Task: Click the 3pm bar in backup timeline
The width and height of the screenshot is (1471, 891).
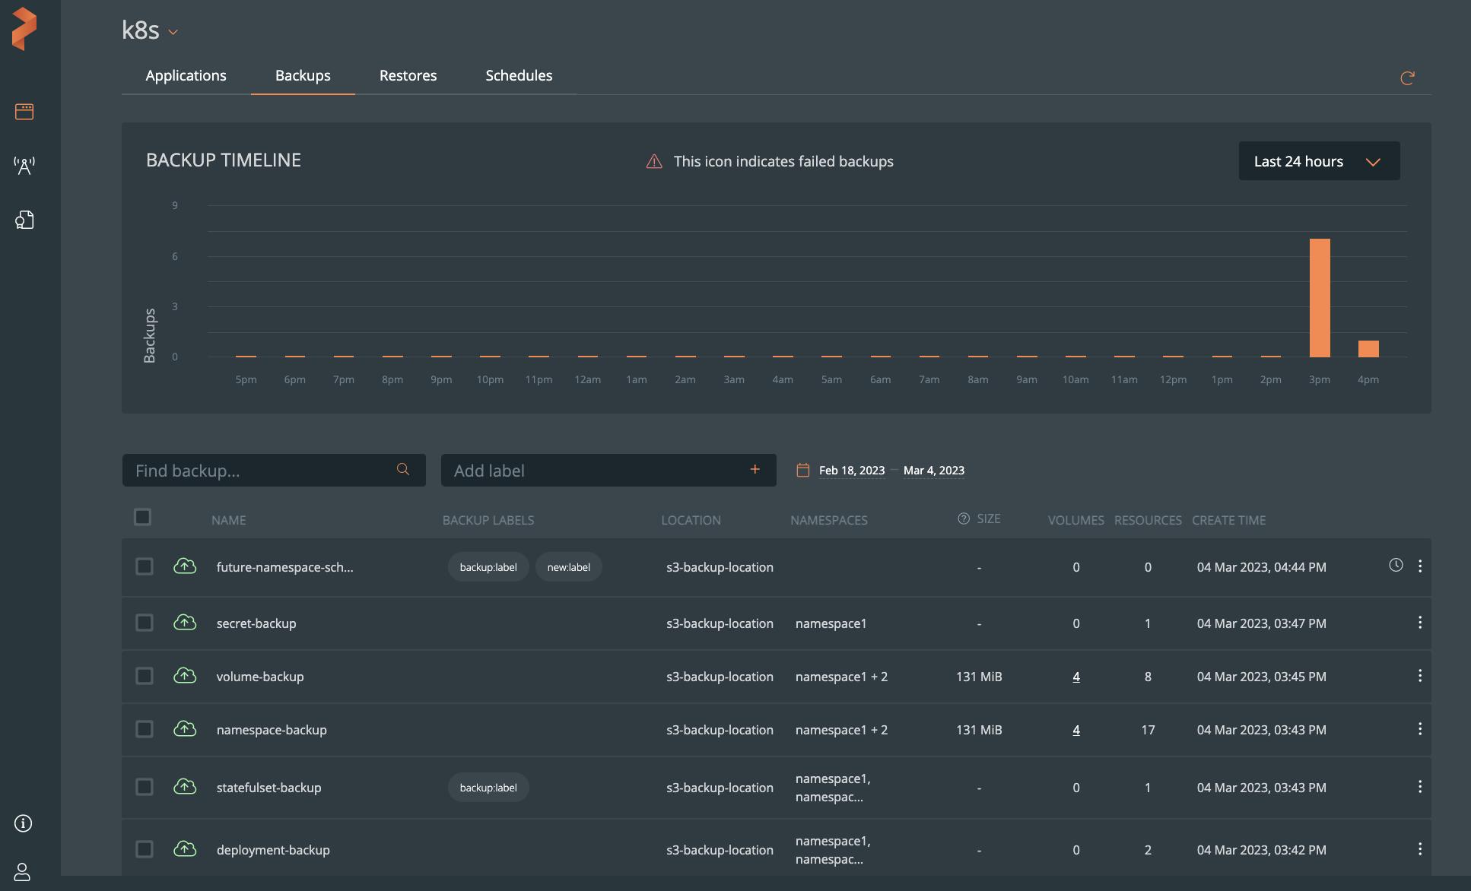Action: pos(1320,298)
